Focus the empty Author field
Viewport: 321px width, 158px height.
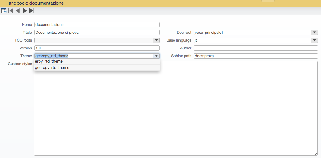tap(256, 48)
